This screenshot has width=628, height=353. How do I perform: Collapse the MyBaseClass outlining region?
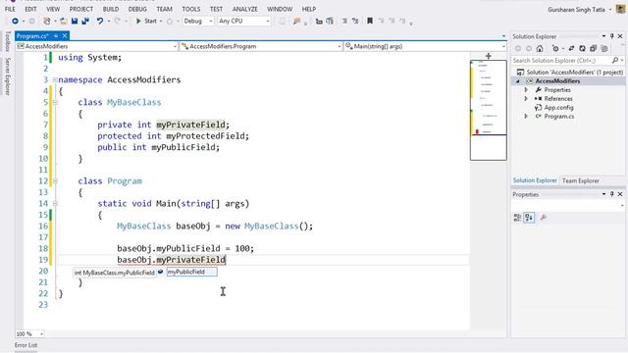(x=55, y=102)
